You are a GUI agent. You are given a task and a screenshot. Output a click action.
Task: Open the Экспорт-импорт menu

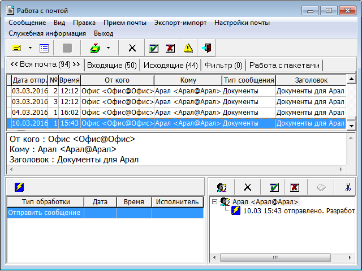180,23
